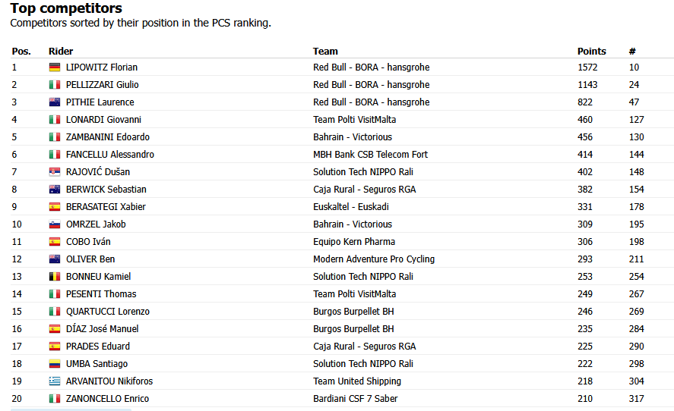Open rider page for PELLIZZARI Giulio
The width and height of the screenshot is (674, 411).
coord(103,85)
